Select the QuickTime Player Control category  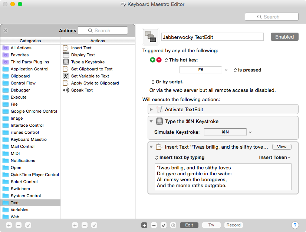click(30, 175)
